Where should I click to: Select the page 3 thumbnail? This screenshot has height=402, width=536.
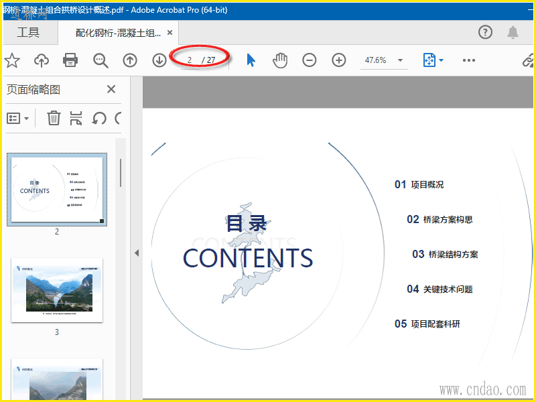click(57, 290)
